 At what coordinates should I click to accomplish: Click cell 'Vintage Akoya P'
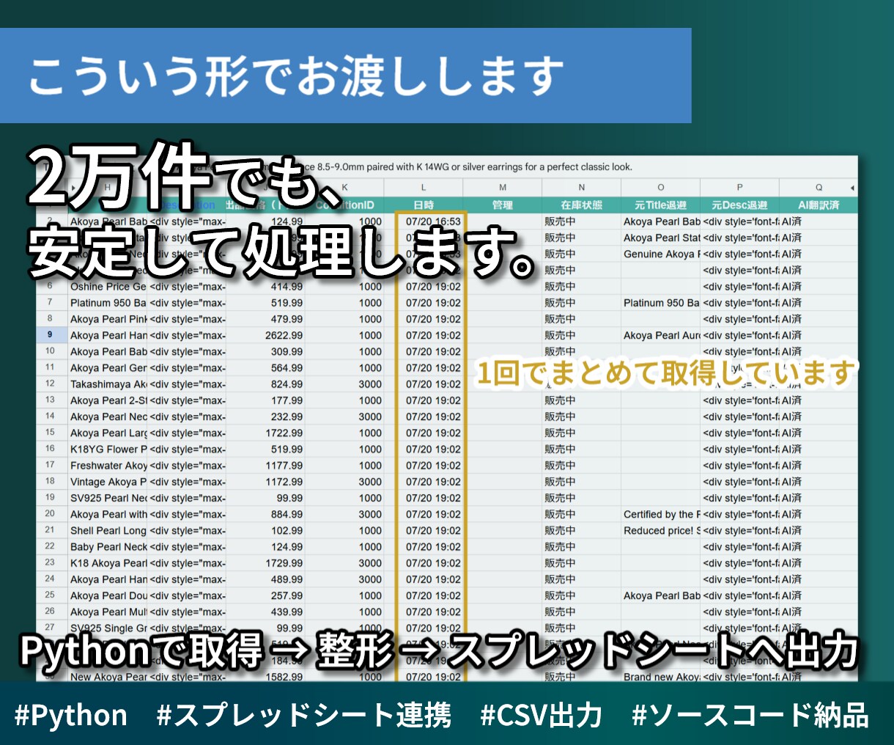(108, 482)
